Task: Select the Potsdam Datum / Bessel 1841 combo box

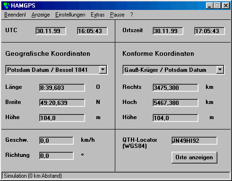Action: click(x=56, y=69)
